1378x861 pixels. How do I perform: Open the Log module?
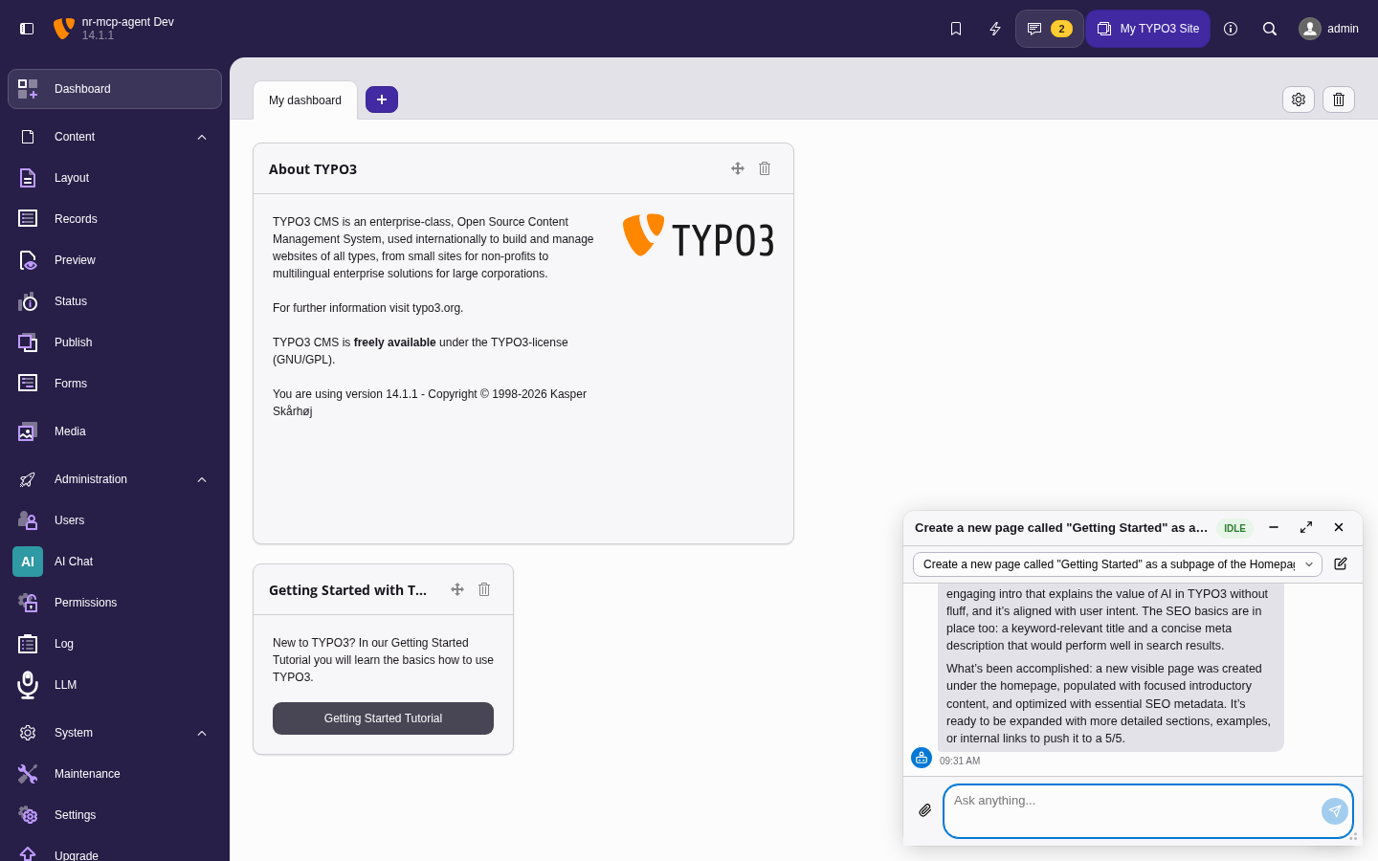(x=115, y=644)
